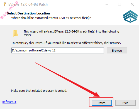Viewport: 139px width, 109px height.
Task: Click the "Make sure that related program" note
Action: click(39, 91)
